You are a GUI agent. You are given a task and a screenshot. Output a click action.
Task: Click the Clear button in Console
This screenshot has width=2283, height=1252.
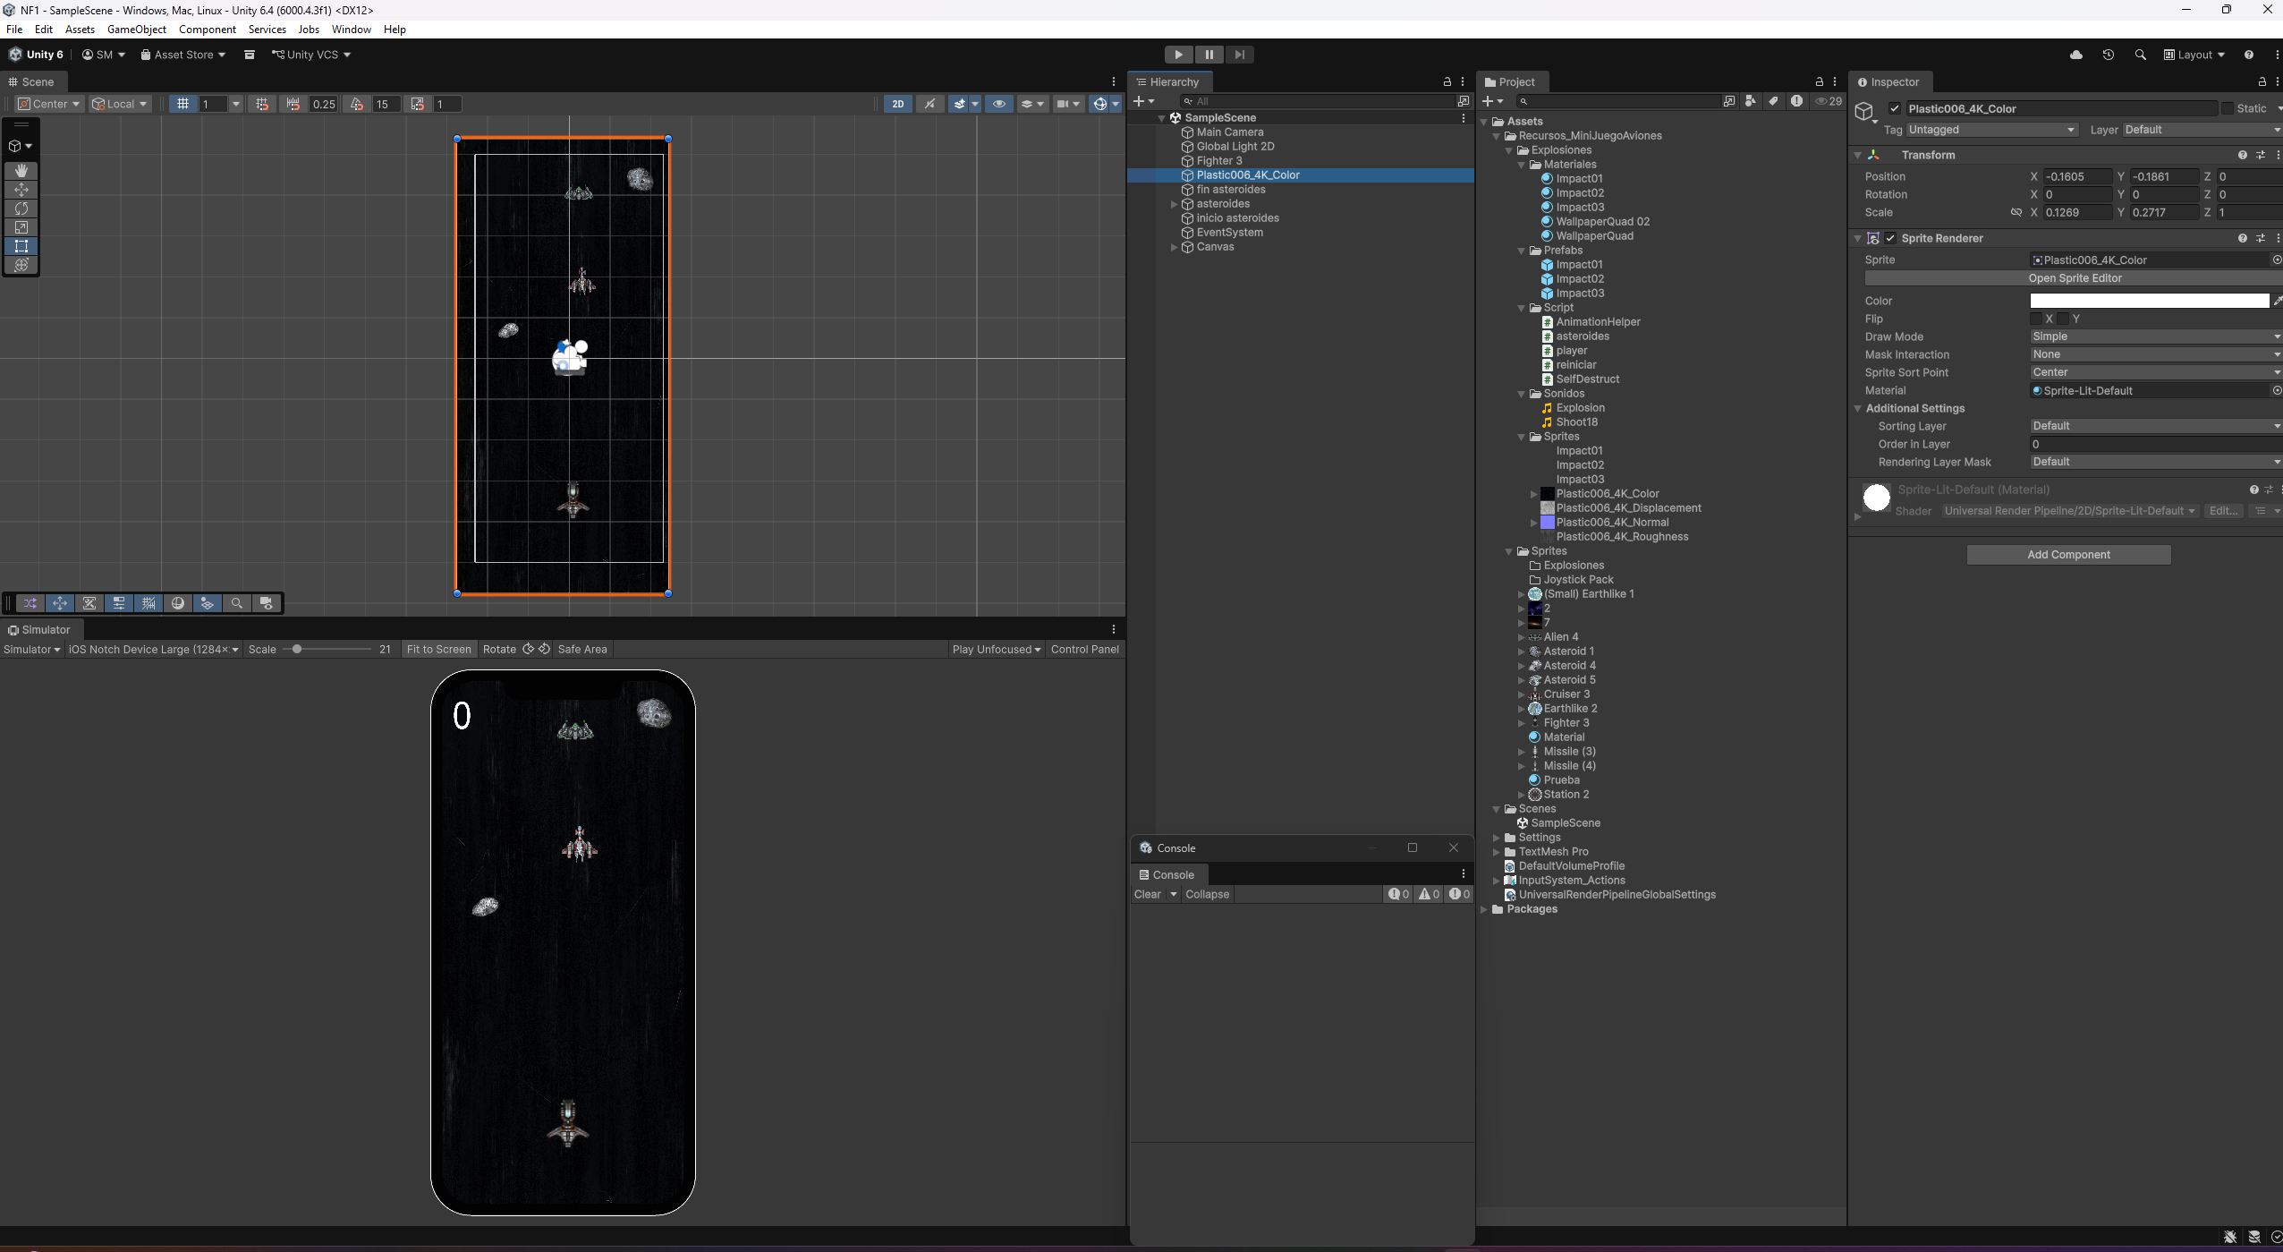point(1148,894)
